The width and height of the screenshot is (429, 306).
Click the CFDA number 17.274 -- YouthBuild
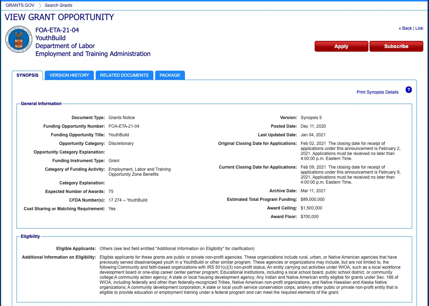pyautogui.click(x=128, y=200)
